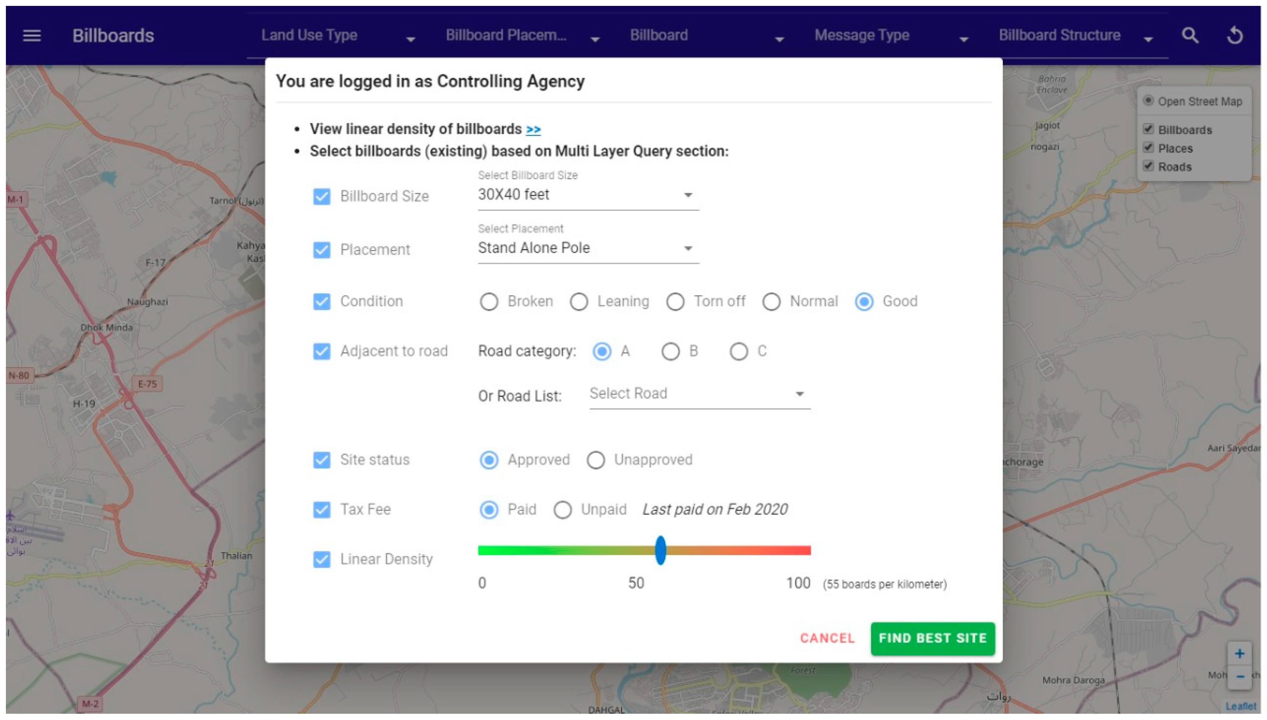Open the linear density view link
The image size is (1267, 720).
[x=533, y=130]
